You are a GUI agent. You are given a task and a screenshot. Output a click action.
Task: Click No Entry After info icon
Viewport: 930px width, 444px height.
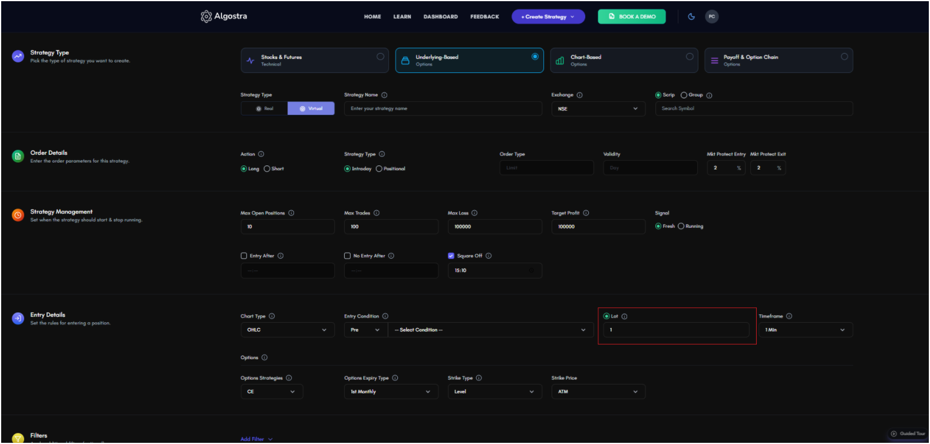click(391, 256)
